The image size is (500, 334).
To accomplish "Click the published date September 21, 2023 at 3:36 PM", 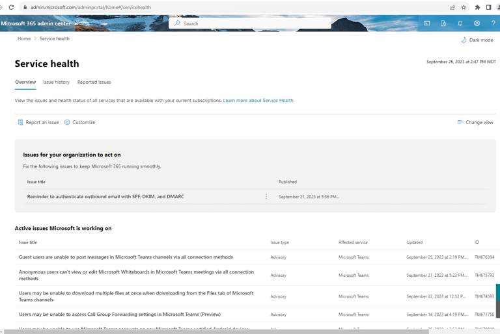I will (309, 197).
